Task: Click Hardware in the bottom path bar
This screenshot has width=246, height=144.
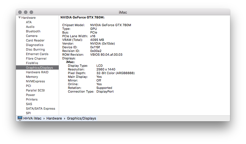Action: [x=54, y=118]
